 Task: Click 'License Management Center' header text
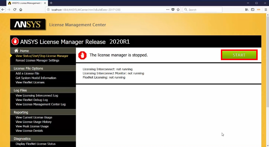pyautogui.click(x=77, y=25)
